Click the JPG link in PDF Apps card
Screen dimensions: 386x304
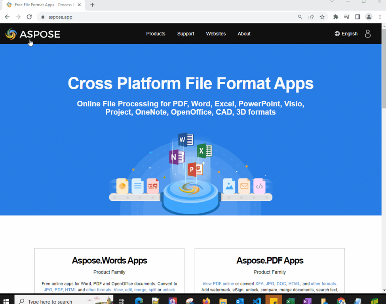(270, 283)
